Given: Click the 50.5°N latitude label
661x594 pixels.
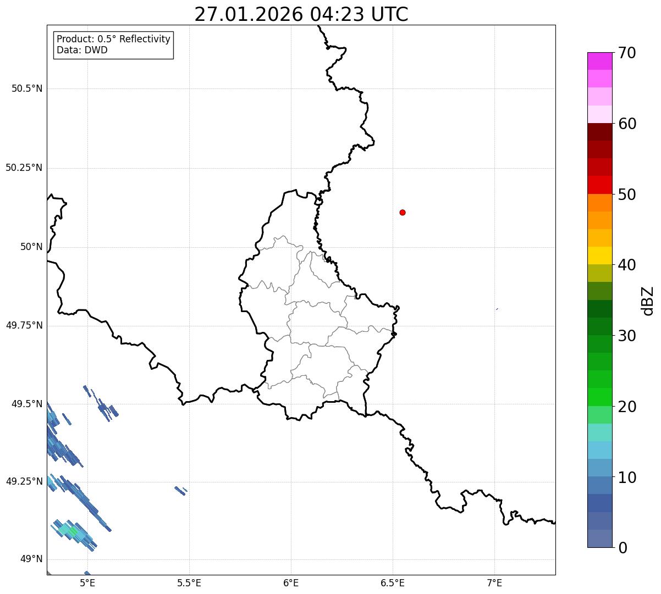Looking at the screenshot, I should (x=27, y=88).
